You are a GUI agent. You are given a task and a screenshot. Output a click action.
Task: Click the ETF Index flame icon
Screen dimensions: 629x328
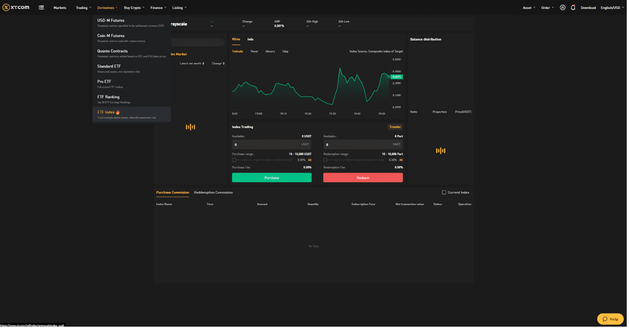[118, 112]
